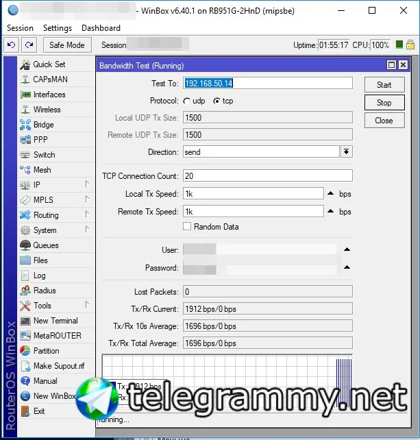Open the Dashboard menu

pyautogui.click(x=101, y=28)
